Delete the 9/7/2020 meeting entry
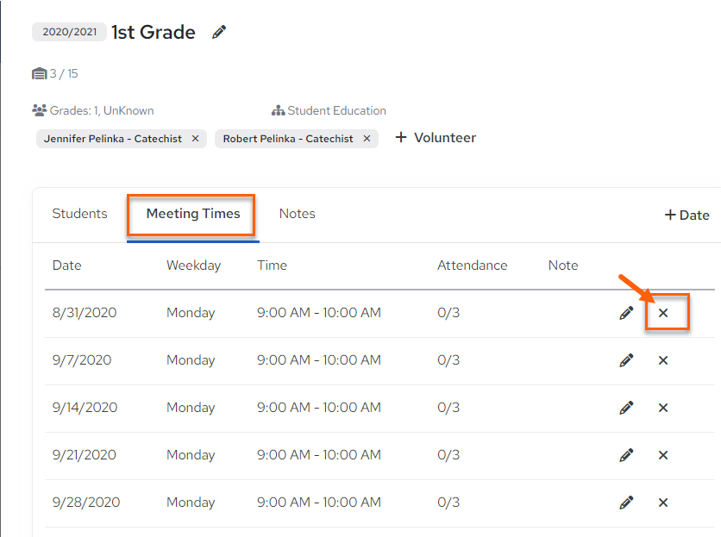Image resolution: width=721 pixels, height=537 pixels. pos(663,360)
